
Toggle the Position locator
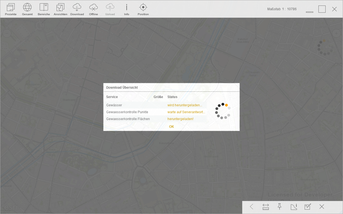pyautogui.click(x=143, y=9)
